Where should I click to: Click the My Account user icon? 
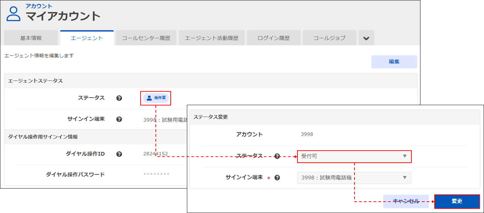[14, 14]
